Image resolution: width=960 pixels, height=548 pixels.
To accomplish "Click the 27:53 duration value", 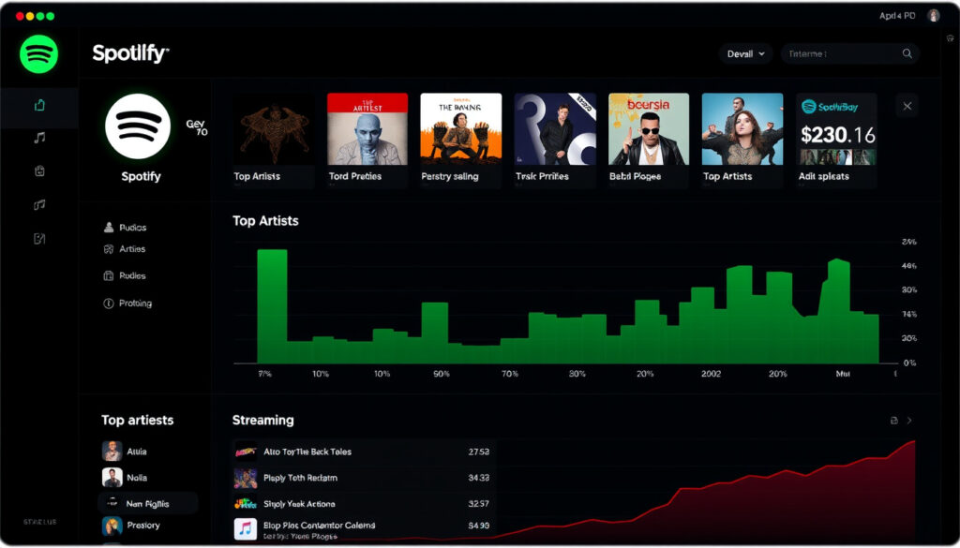I will tap(479, 452).
